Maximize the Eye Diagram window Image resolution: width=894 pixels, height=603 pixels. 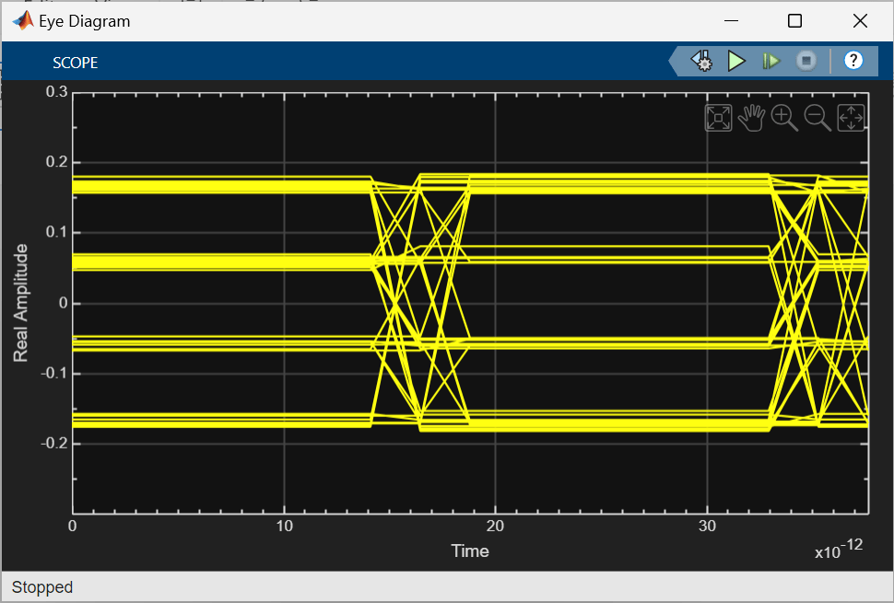tap(794, 20)
